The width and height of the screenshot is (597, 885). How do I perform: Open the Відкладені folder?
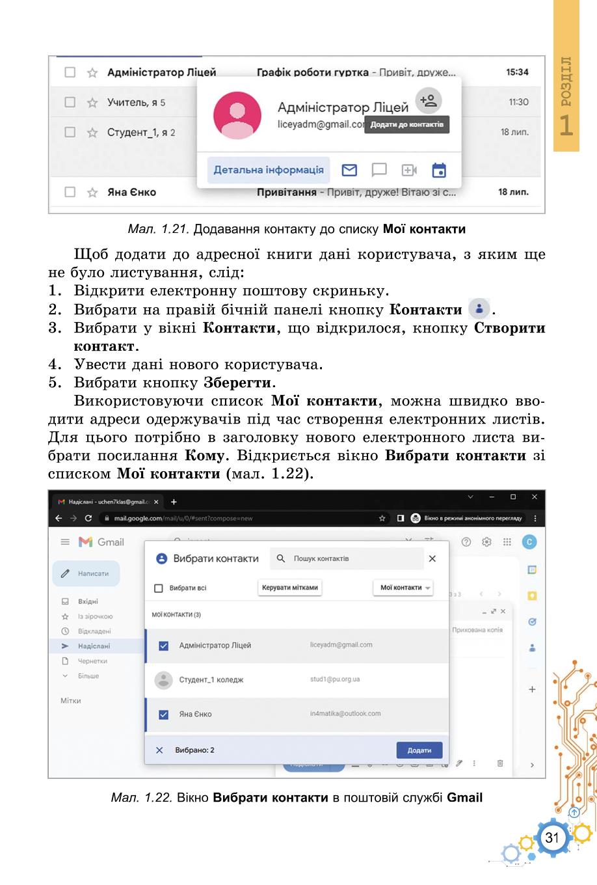coord(94,631)
